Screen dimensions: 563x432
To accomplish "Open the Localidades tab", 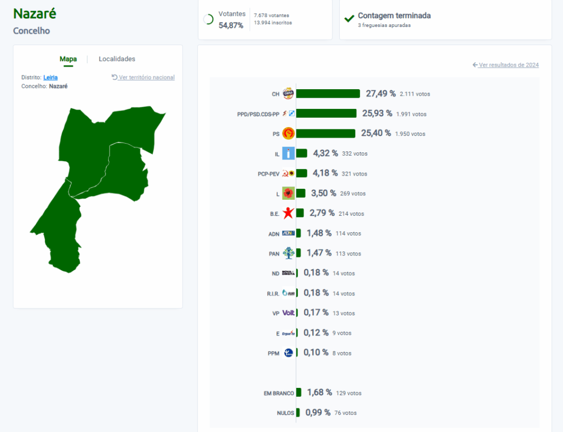I will coord(117,59).
